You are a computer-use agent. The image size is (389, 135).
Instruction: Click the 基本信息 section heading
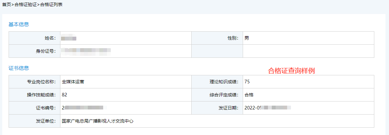19,24
